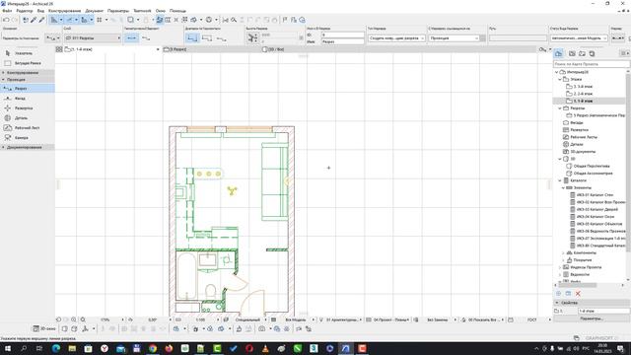
Task: Click the camera icon in bottom toolbar
Action: (x=262, y=328)
